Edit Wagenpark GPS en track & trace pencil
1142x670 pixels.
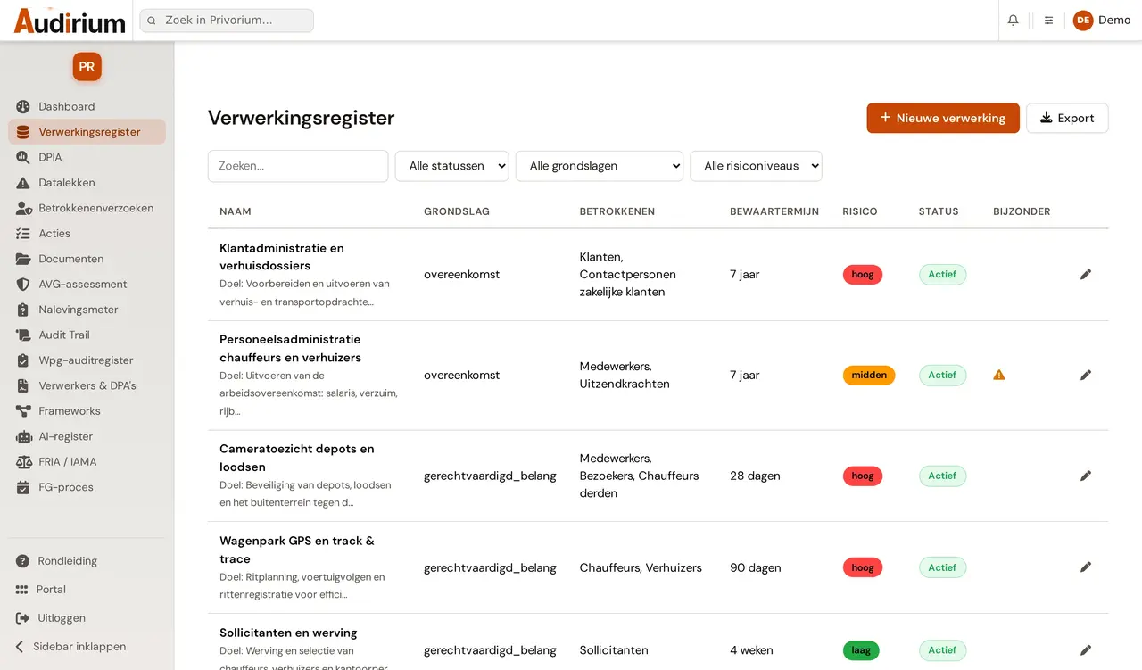point(1086,567)
